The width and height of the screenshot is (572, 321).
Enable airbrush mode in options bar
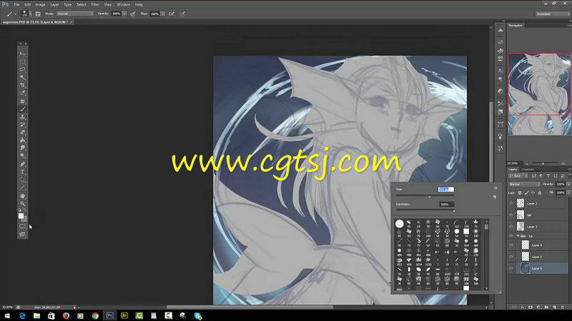(x=172, y=14)
